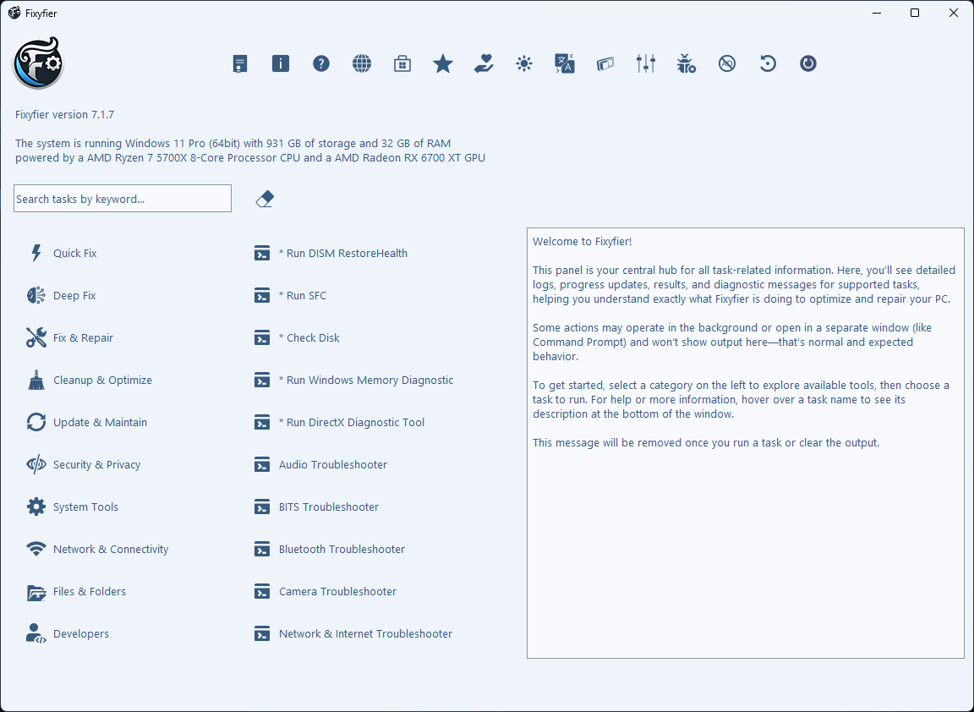Select the Network & Connectivity category
Viewport: 974px width, 712px height.
pyautogui.click(x=110, y=549)
